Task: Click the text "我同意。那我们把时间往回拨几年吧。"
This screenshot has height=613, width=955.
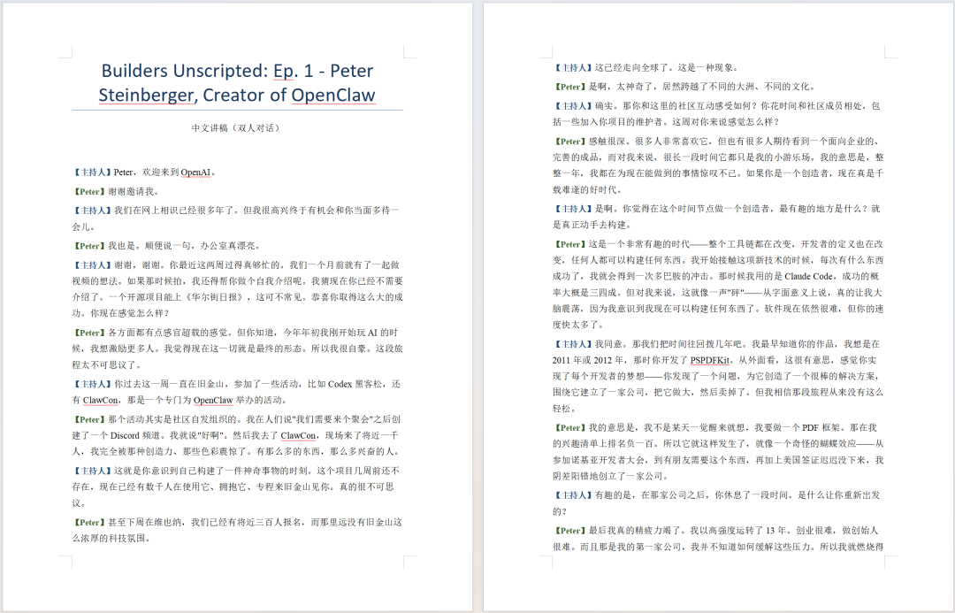Action: pos(672,344)
